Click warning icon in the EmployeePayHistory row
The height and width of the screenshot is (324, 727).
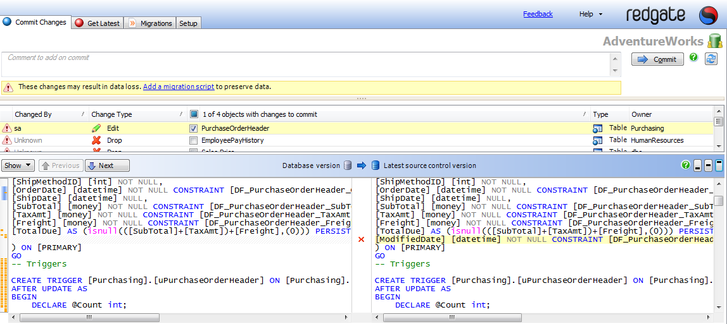7,140
